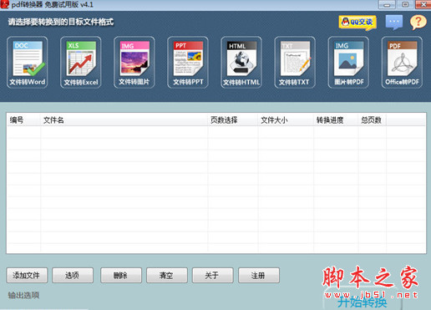Select the File to Word conversion icon
Screen dimensions: 431x310
(x=27, y=63)
